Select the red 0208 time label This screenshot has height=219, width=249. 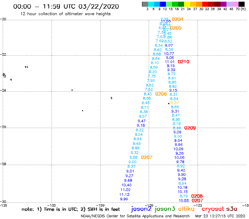(197, 196)
